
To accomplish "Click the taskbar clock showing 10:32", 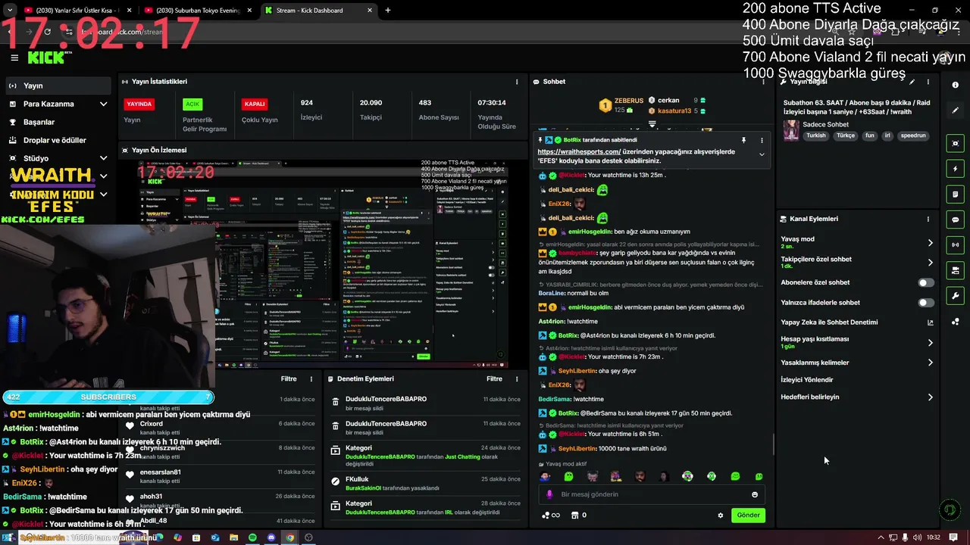I will (x=934, y=537).
